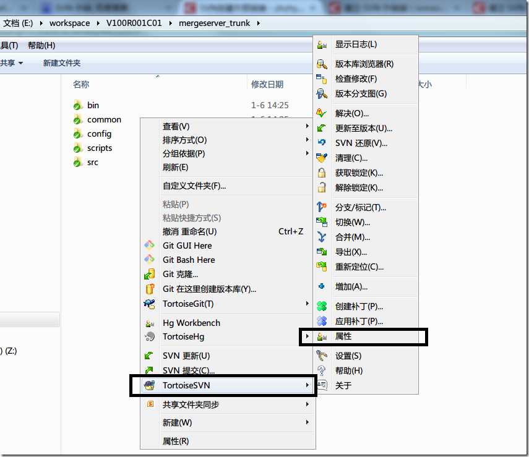Click the TortoiseHg icon
This screenshot has width=529, height=457.
[x=150, y=336]
